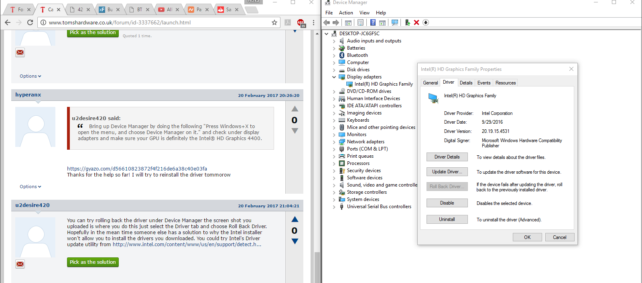The width and height of the screenshot is (642, 283).
Task: Select Bluetooth device category
Action: [357, 55]
